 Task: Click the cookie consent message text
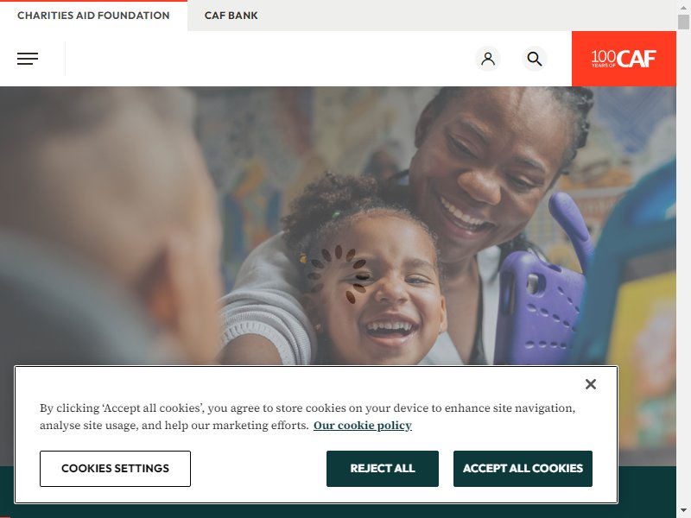click(307, 416)
